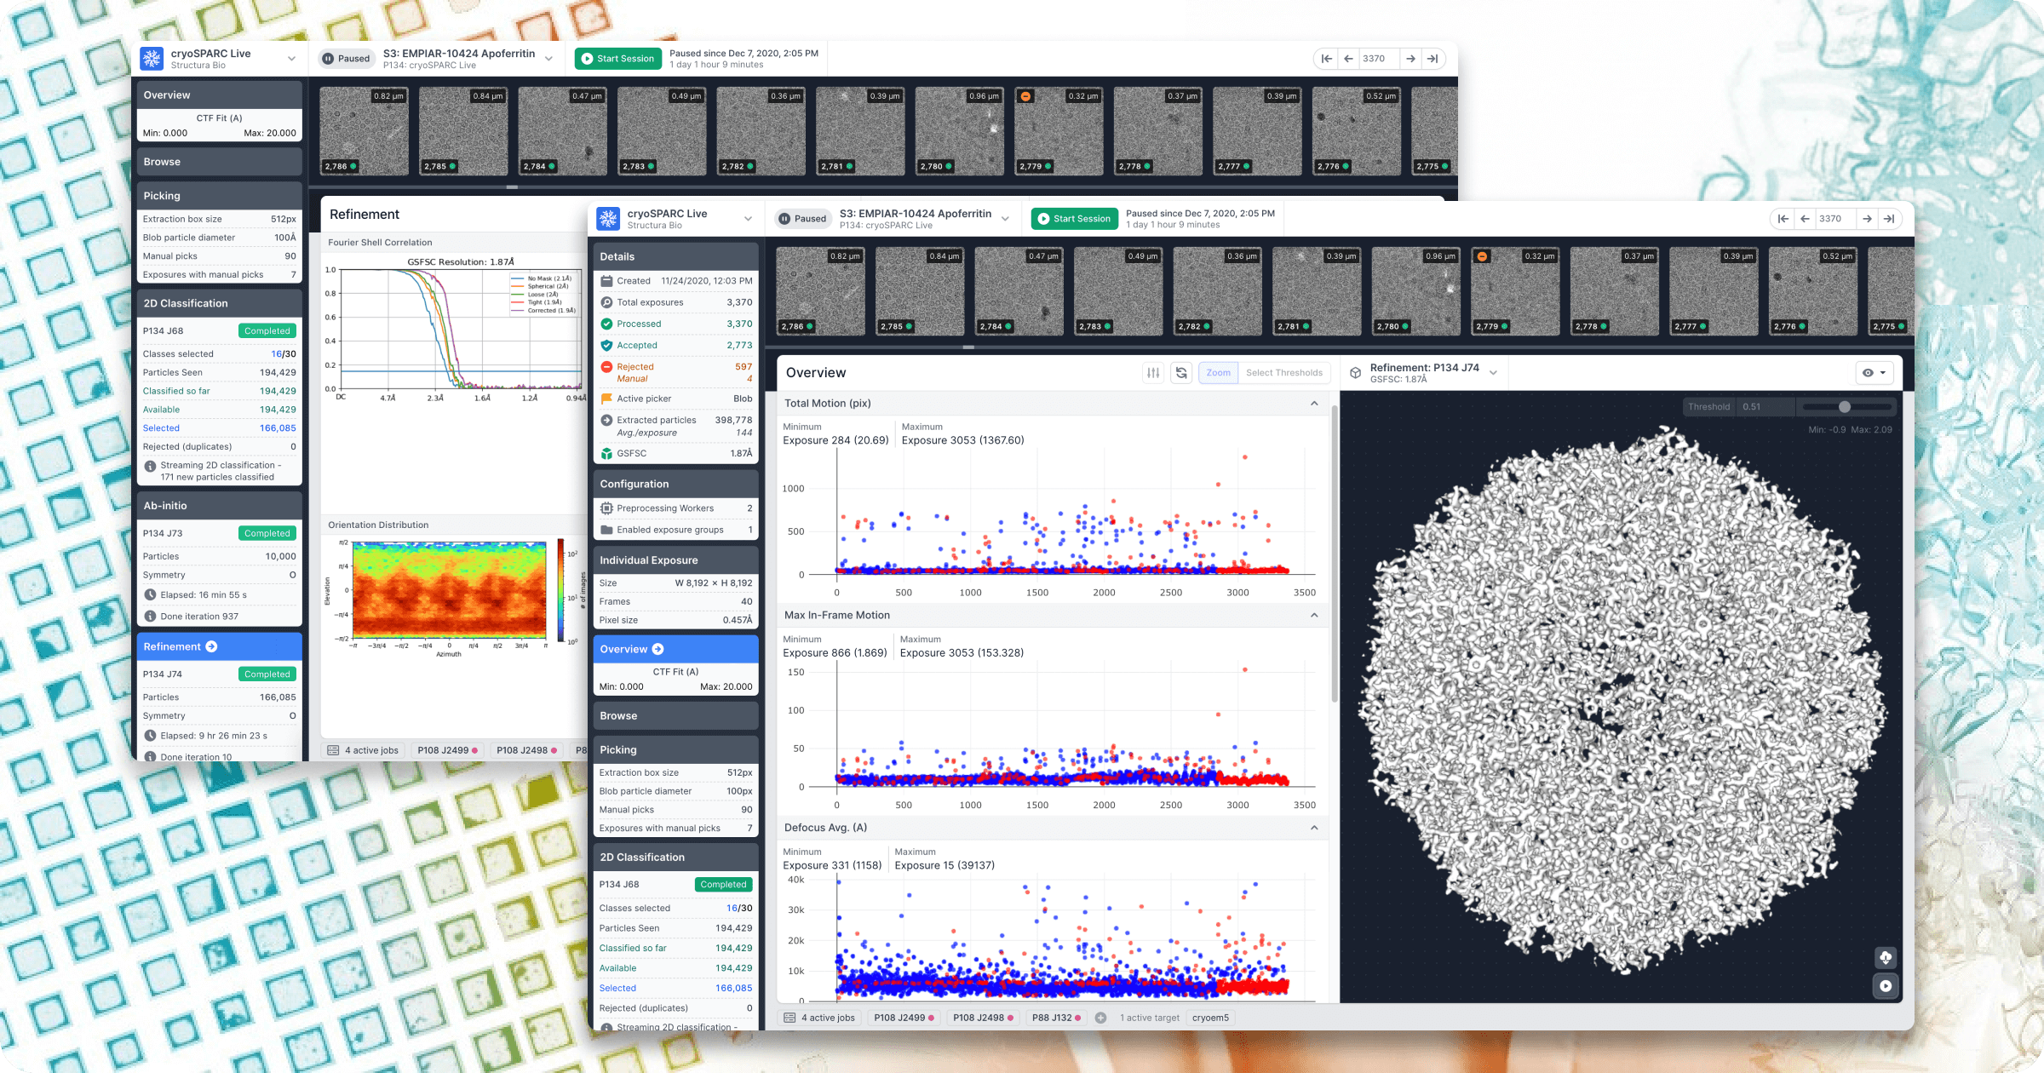The height and width of the screenshot is (1073, 2044).
Task: Click the plot settings sliders icon
Action: (1153, 373)
